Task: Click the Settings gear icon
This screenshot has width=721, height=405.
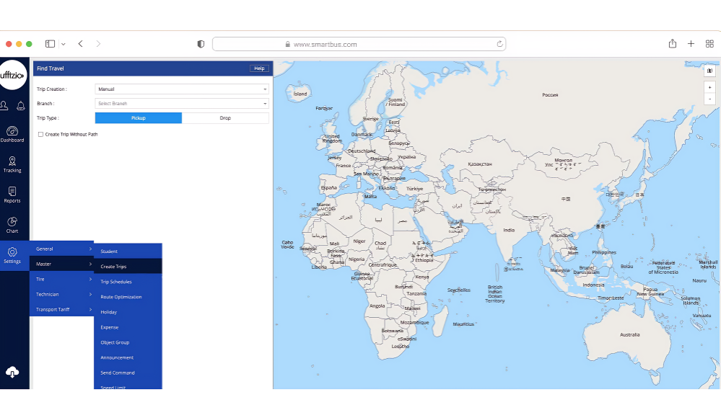Action: 12,254
